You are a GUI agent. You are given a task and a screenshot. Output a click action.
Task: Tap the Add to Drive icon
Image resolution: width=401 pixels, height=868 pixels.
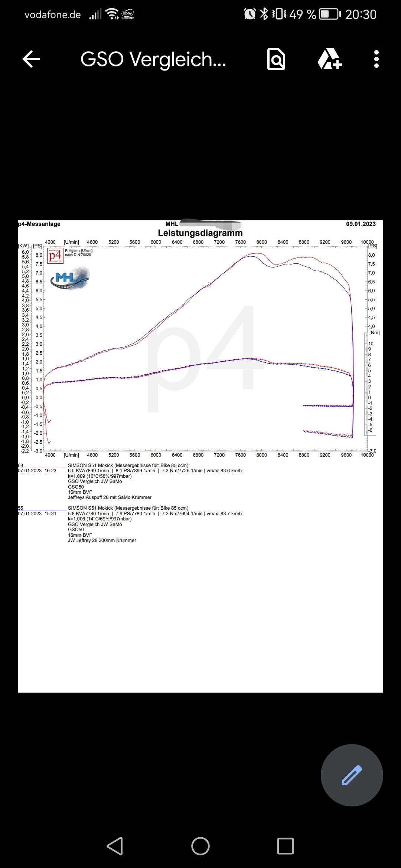(x=329, y=59)
